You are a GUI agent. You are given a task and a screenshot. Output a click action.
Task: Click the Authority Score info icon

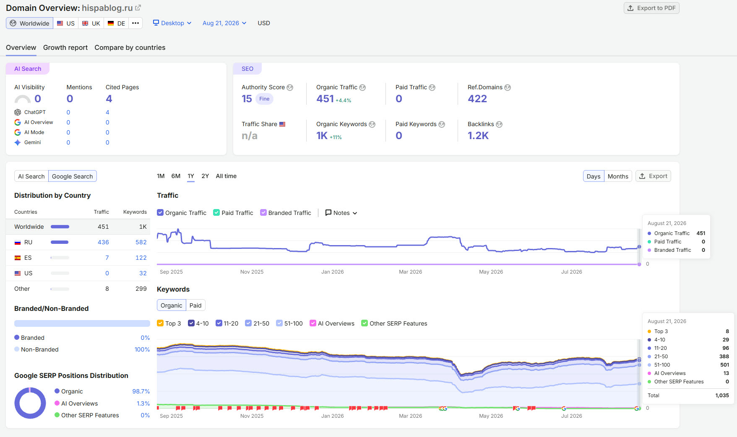point(290,88)
